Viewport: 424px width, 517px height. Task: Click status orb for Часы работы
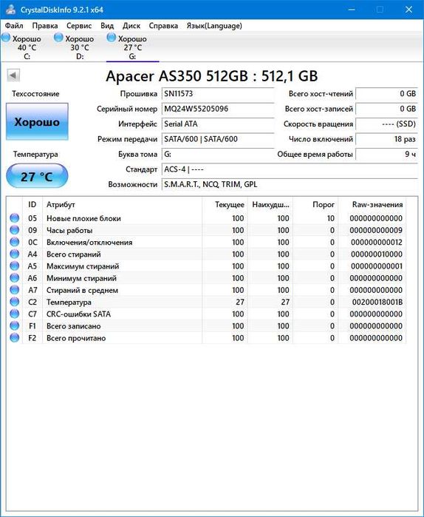click(15, 230)
